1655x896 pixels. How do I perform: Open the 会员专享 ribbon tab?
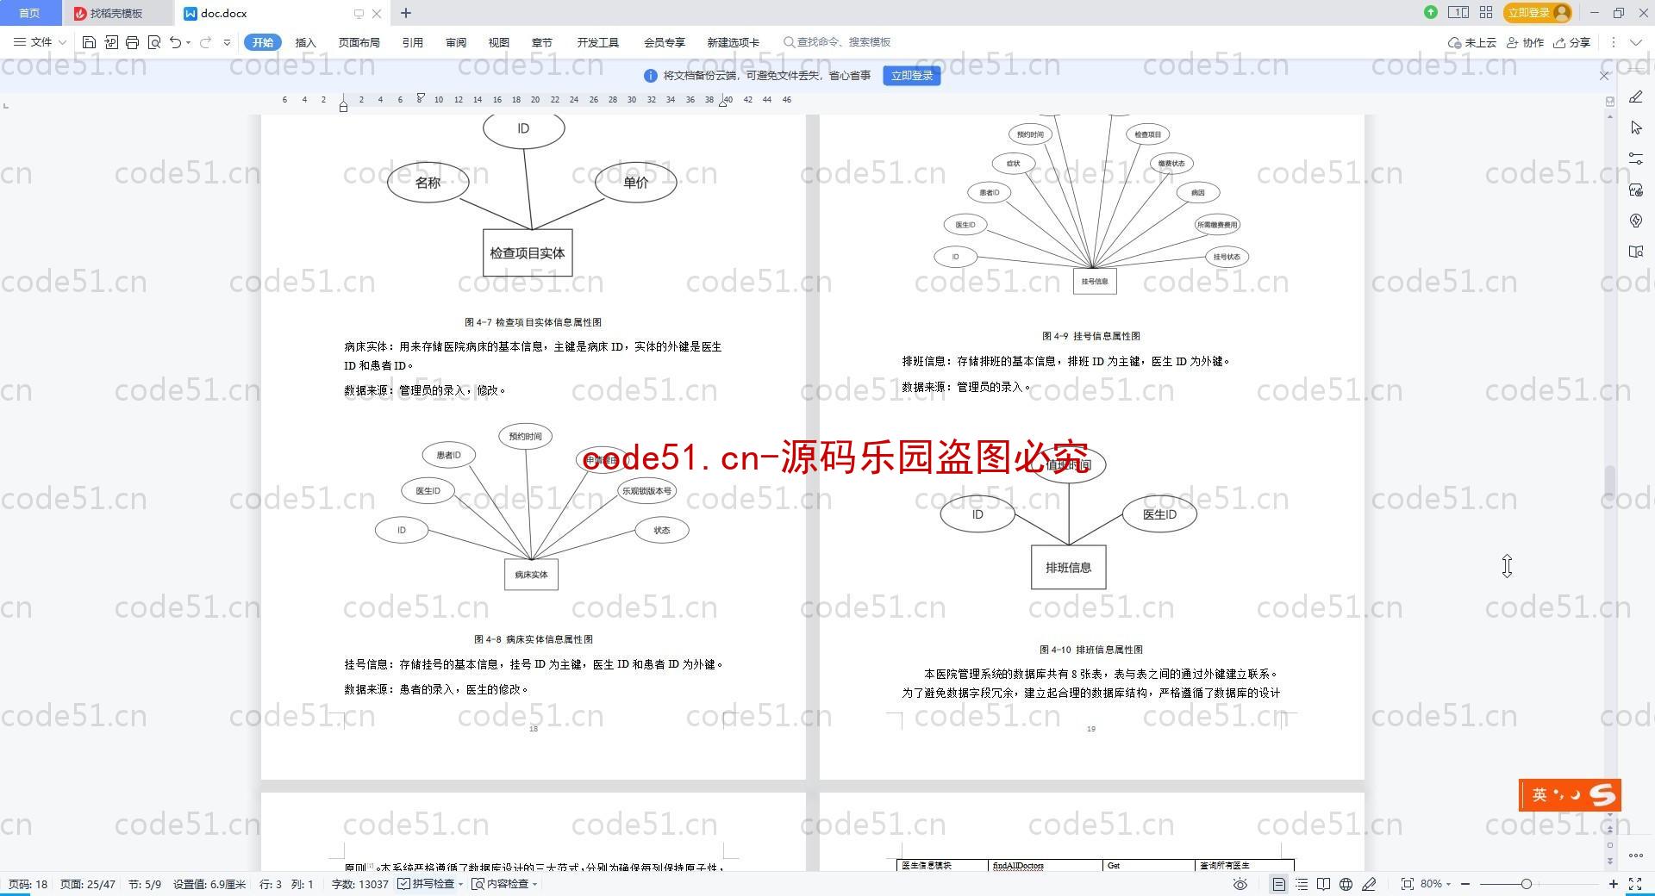[665, 42]
